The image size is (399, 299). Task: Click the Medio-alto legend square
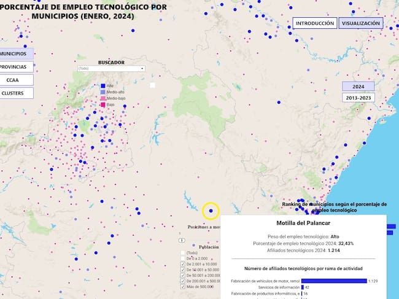(x=103, y=92)
